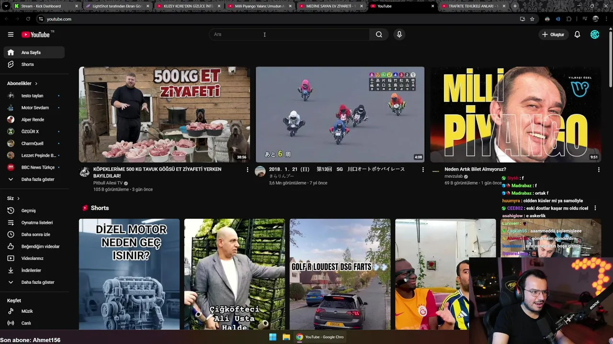The image size is (613, 344).
Task: Go to Ana Sayfa in sidebar
Action: (x=34, y=53)
